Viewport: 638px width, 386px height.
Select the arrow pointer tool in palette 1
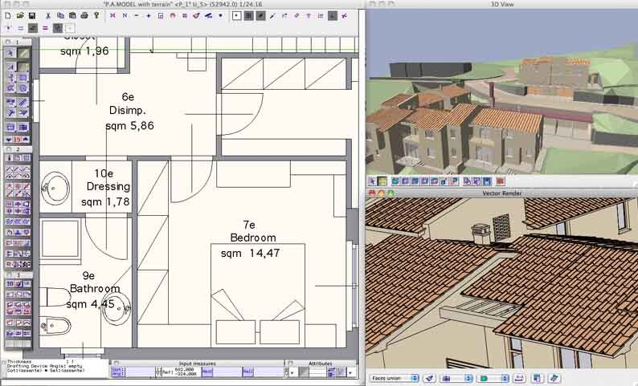click(10, 53)
